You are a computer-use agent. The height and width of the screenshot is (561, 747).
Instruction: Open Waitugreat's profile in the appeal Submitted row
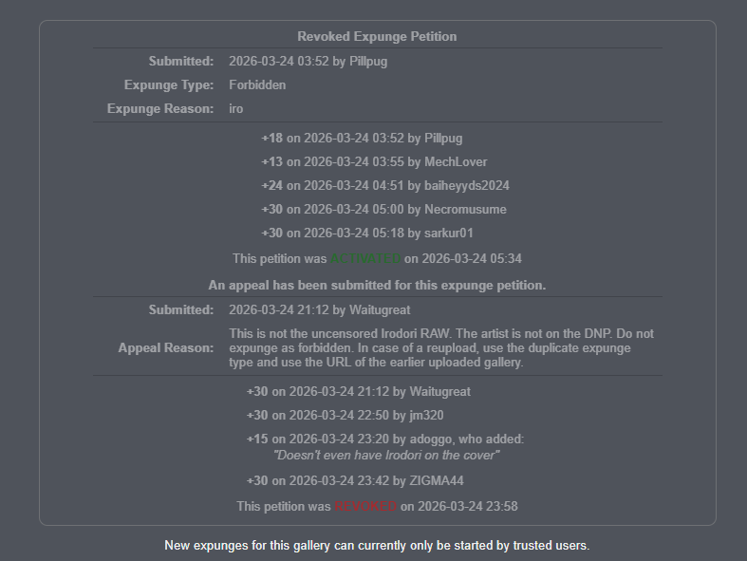pyautogui.click(x=380, y=310)
